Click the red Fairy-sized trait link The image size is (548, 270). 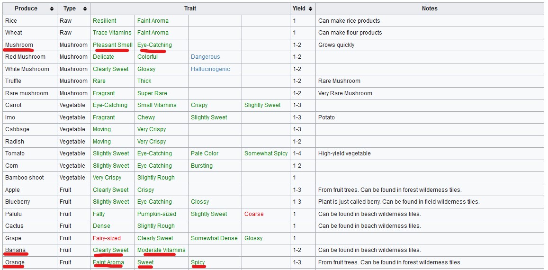click(x=107, y=238)
